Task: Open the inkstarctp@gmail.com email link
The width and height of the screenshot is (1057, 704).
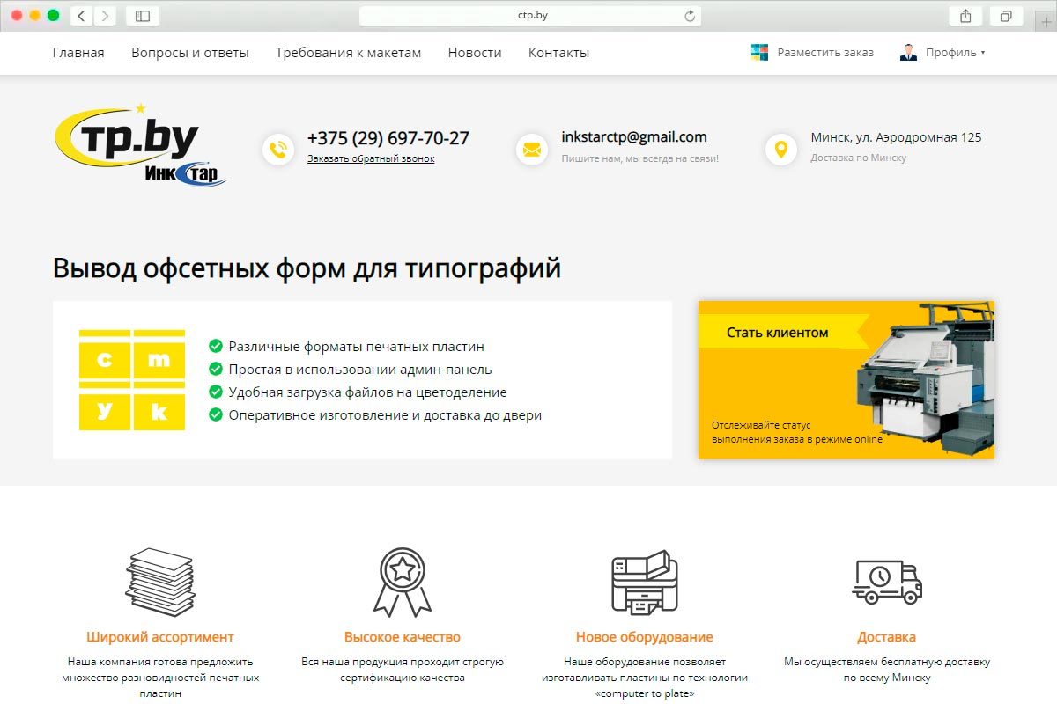Action: [634, 136]
